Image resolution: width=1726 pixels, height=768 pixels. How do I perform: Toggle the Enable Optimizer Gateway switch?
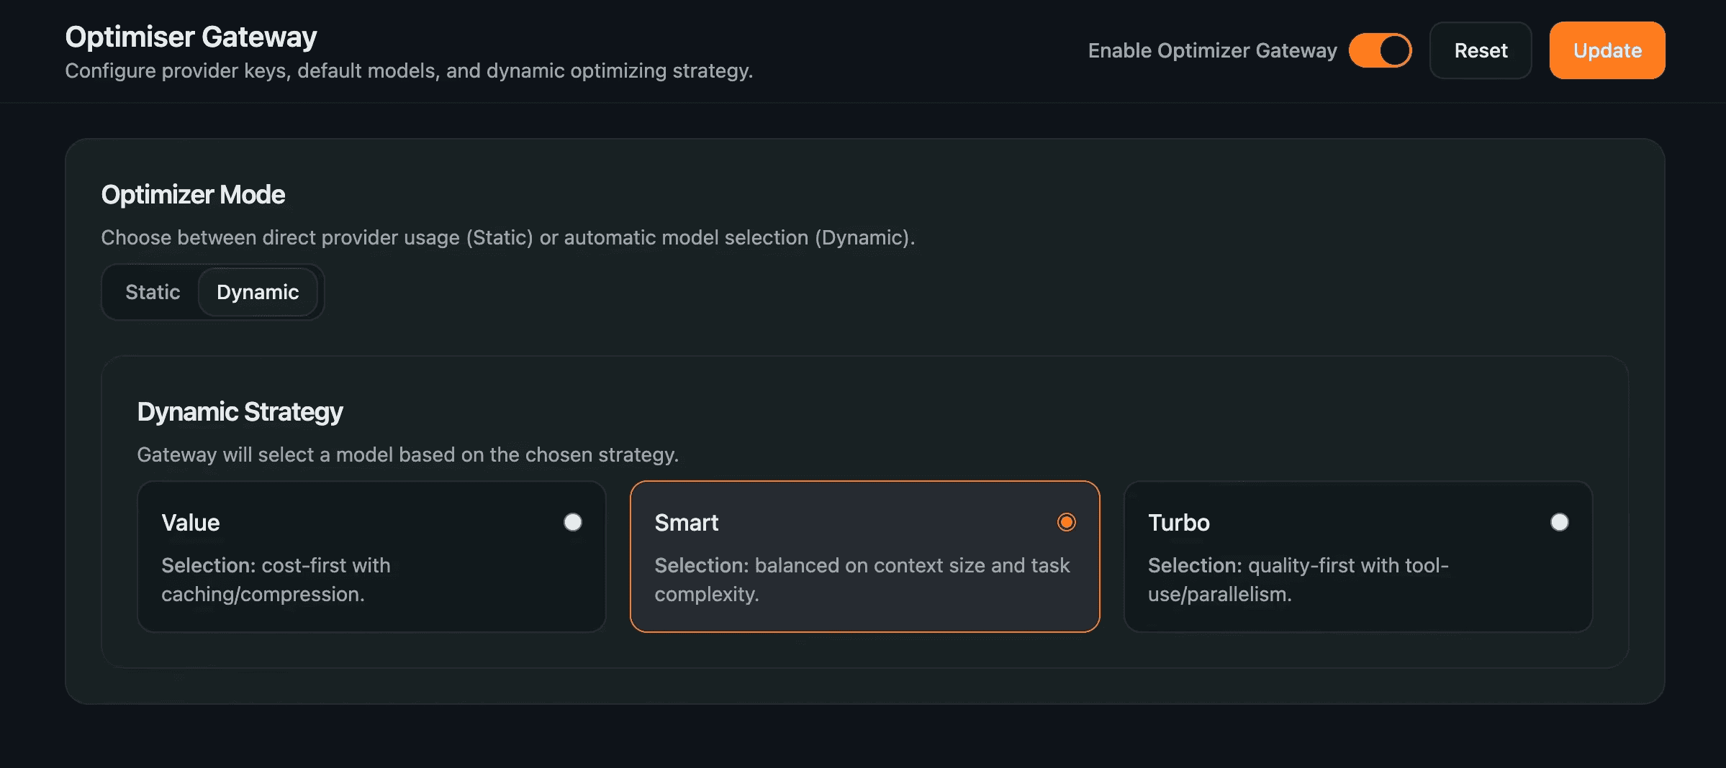pyautogui.click(x=1380, y=50)
